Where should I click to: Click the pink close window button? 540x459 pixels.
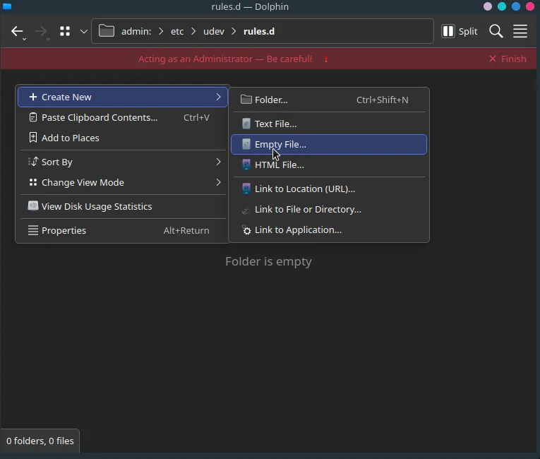coord(530,6)
